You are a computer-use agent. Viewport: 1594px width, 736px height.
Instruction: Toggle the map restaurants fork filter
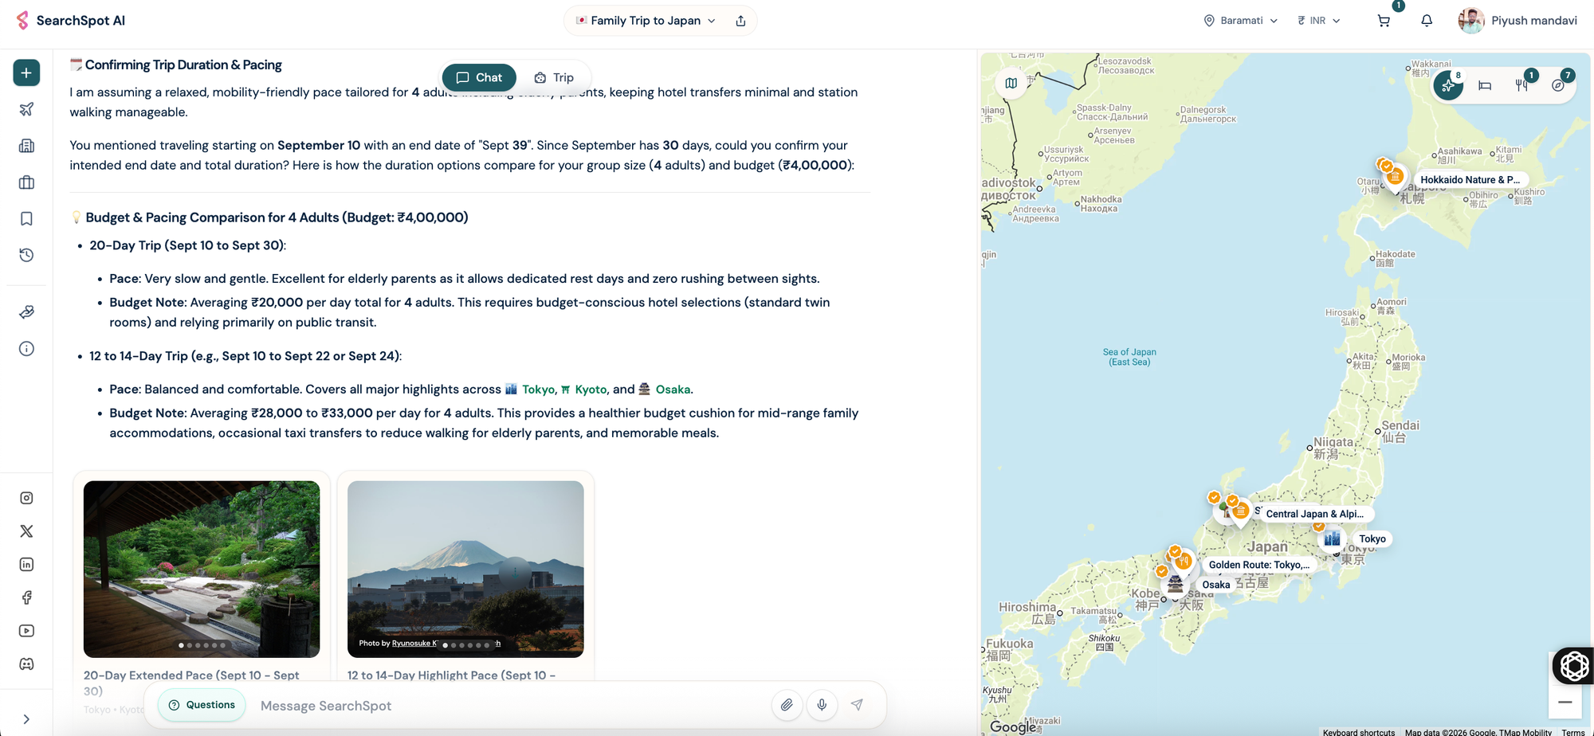click(x=1521, y=85)
